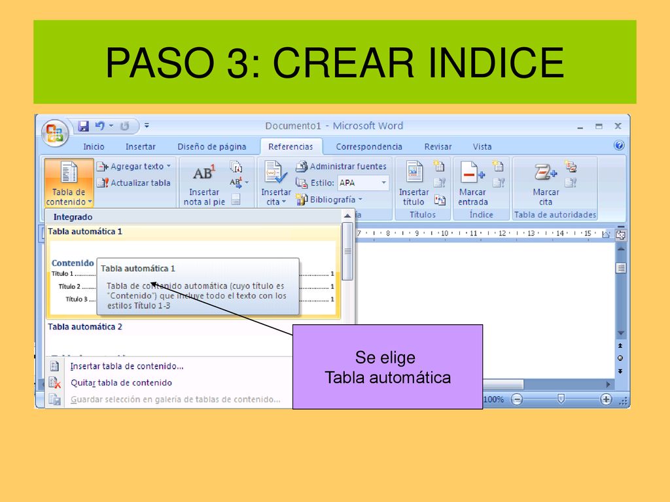670x502 pixels.
Task: Choose Insertar tabla de contenido...
Action: [x=126, y=366]
